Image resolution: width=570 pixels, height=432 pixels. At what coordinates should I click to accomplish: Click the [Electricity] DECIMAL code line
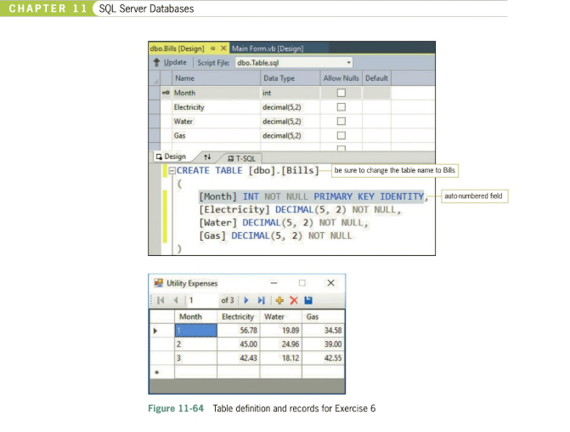click(x=300, y=210)
